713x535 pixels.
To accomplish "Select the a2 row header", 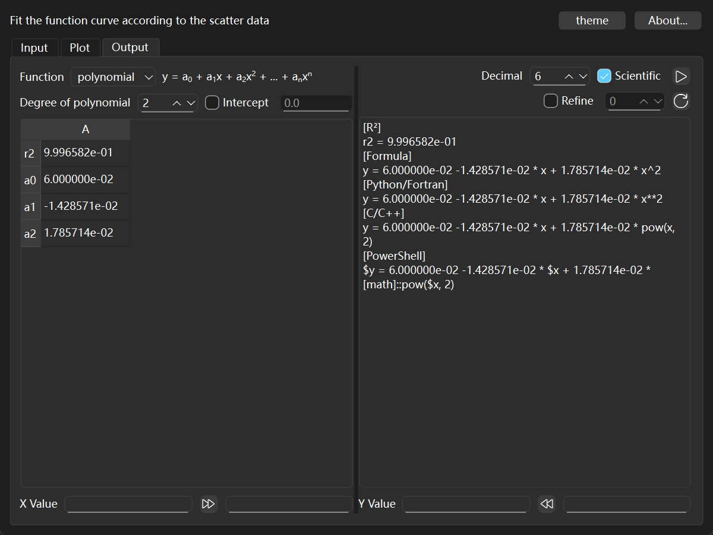I will click(x=30, y=234).
